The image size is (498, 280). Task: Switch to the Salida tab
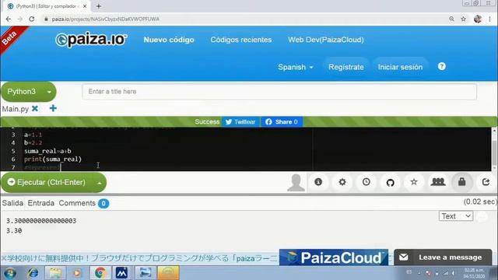coord(12,203)
